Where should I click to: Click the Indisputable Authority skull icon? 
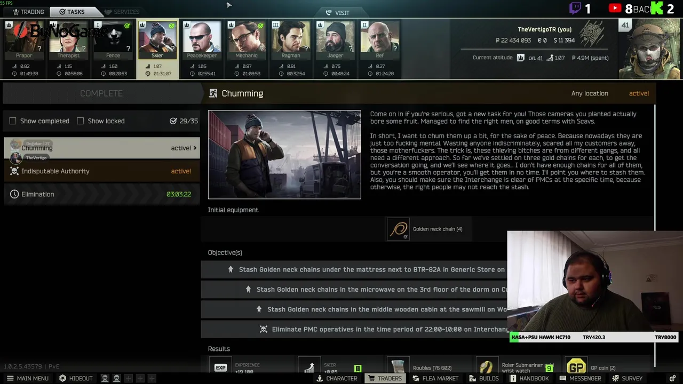tap(14, 171)
